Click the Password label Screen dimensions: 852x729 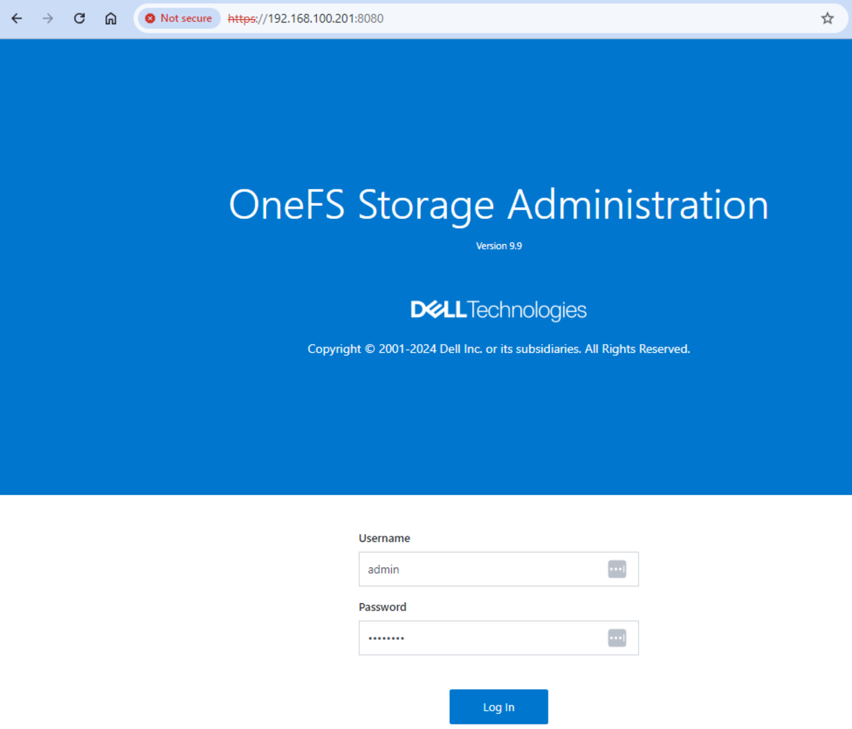[x=382, y=607]
